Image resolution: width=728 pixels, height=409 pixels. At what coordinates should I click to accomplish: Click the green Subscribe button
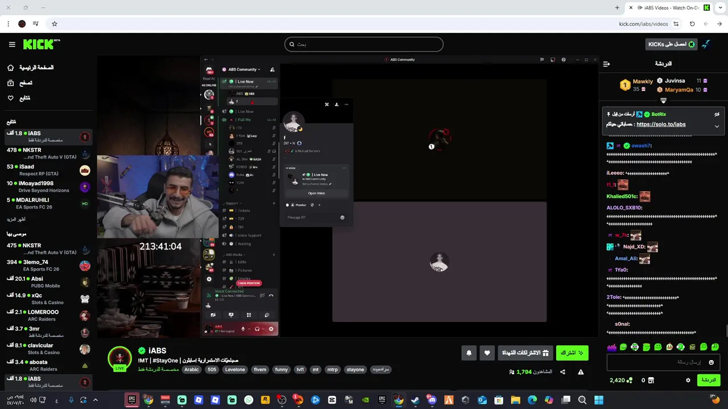(x=572, y=353)
